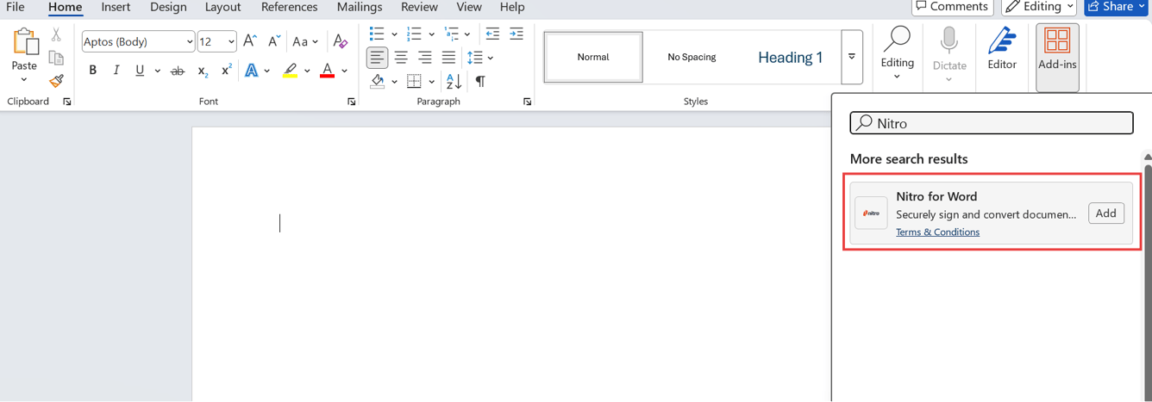Show paragraph marks with the pilcrow icon
The image size is (1152, 402).
(480, 81)
